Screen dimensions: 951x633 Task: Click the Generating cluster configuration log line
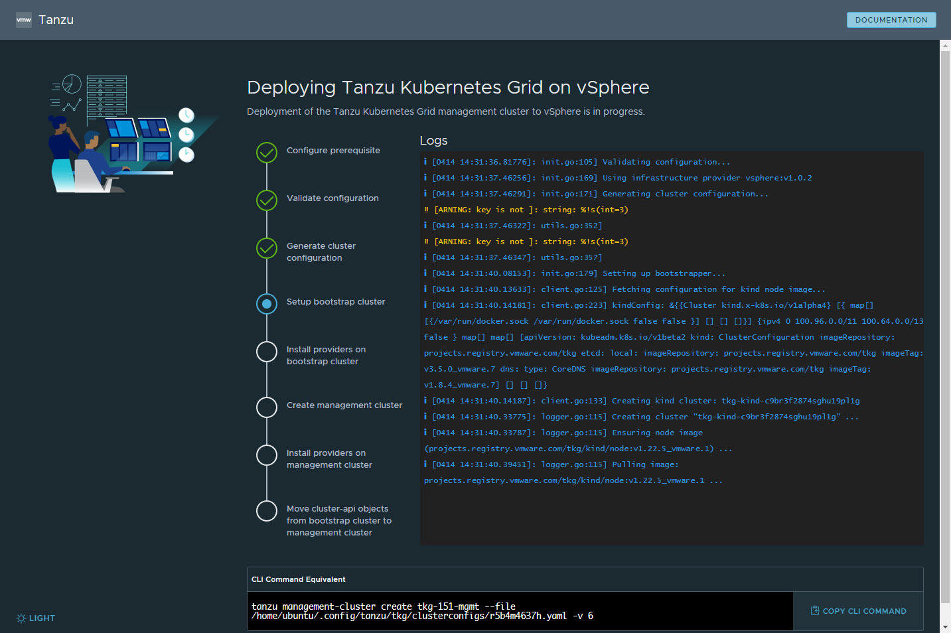tap(596, 194)
